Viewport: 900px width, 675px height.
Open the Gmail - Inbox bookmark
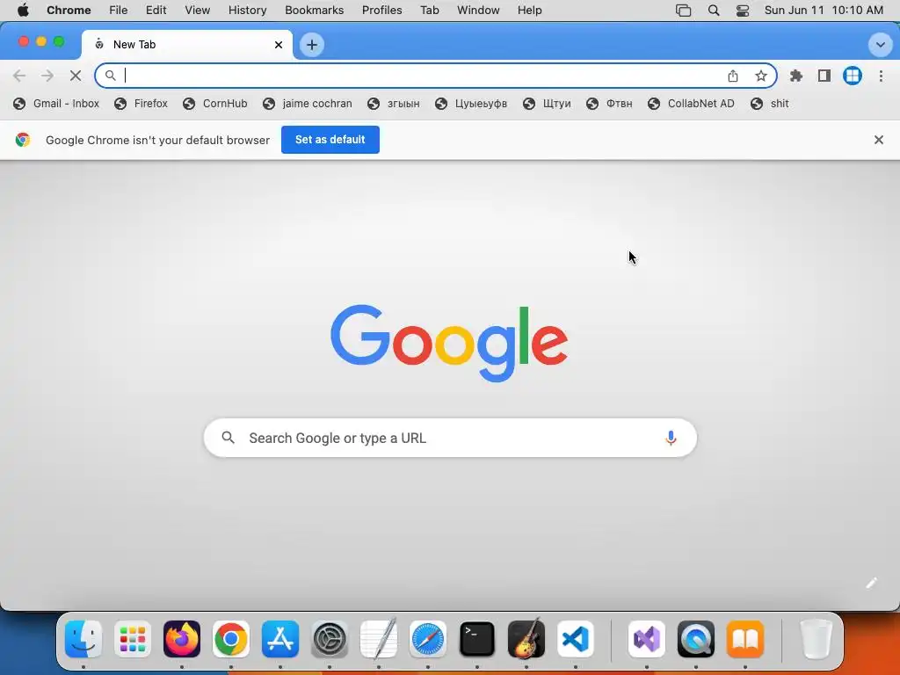[56, 104]
